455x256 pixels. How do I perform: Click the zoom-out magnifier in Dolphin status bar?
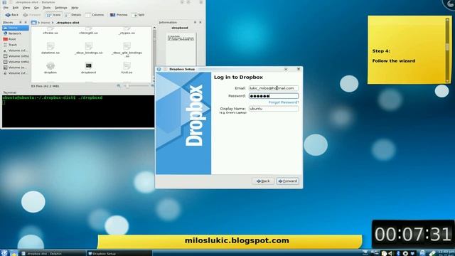click(119, 86)
